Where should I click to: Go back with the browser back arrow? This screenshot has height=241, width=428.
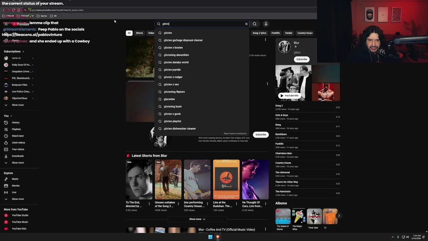4,10
